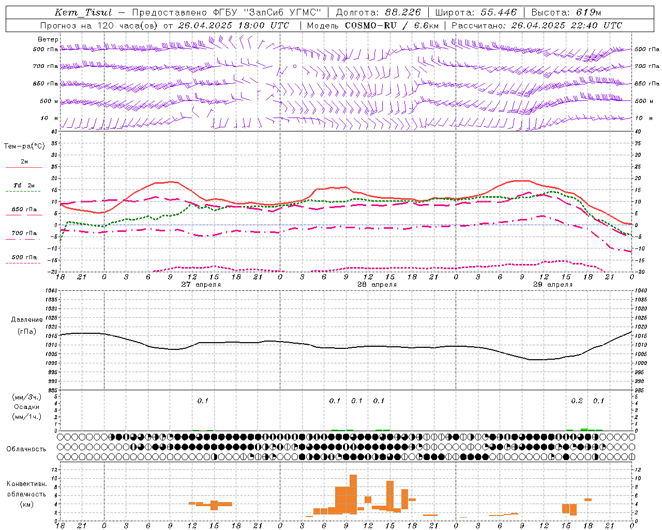Click the 28 апреля date label
This screenshot has height=530, width=662.
tap(377, 285)
